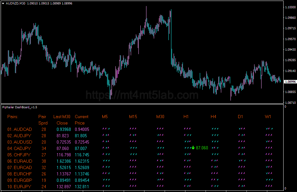Screen dimensions: 297x192
Task: Click the AUDCAD M5 signal arrows
Action: (106, 129)
